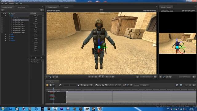Toggle eye visibility of the animation set
Screen dimensions: 197x111
point(4,14)
